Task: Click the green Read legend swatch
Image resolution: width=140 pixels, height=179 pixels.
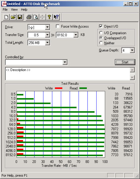Action: [83, 88]
